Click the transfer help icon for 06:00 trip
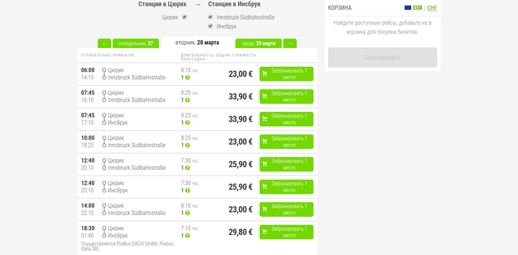The image size is (518, 255). (x=188, y=78)
